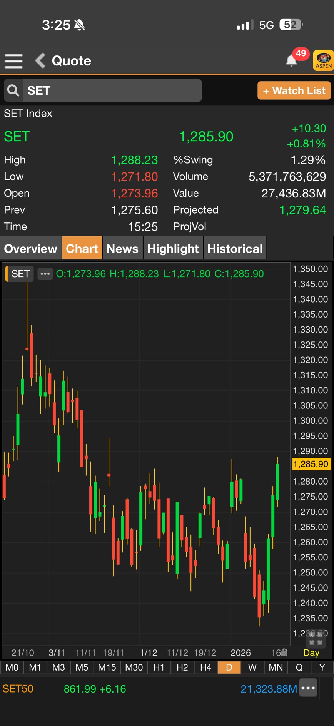
Task: Select the M15 timeframe
Action: click(107, 667)
